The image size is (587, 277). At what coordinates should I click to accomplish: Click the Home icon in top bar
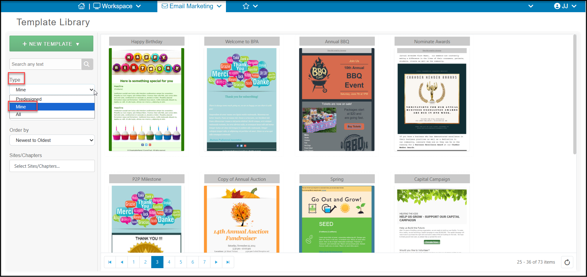coord(81,6)
